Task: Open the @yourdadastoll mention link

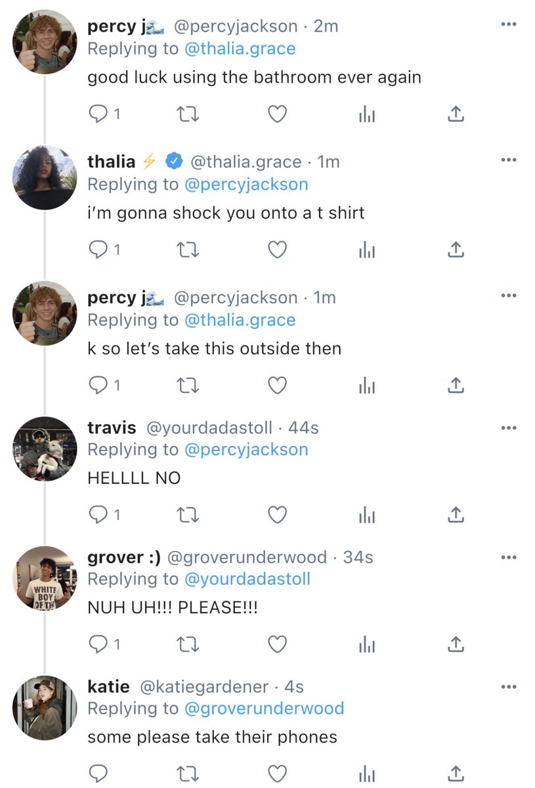Action: coord(247,579)
